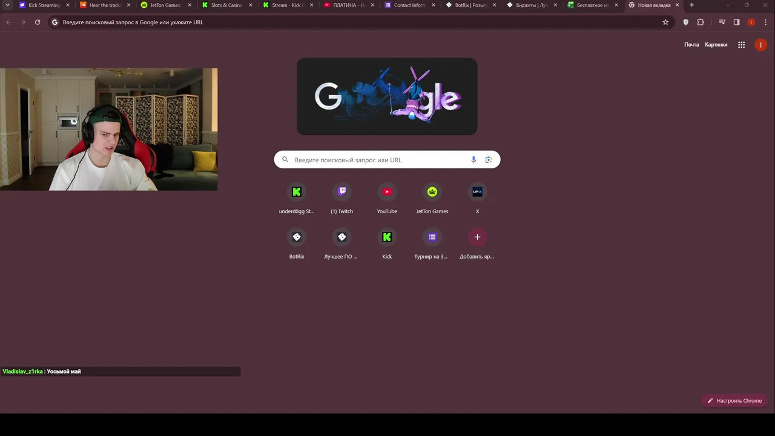
Task: Start voice search with microphone
Action: point(473,160)
